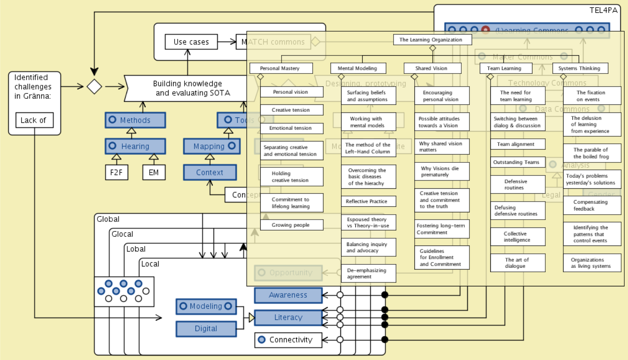628x360 pixels.
Task: Click the diamond below Team Learning
Action: click(490, 77)
